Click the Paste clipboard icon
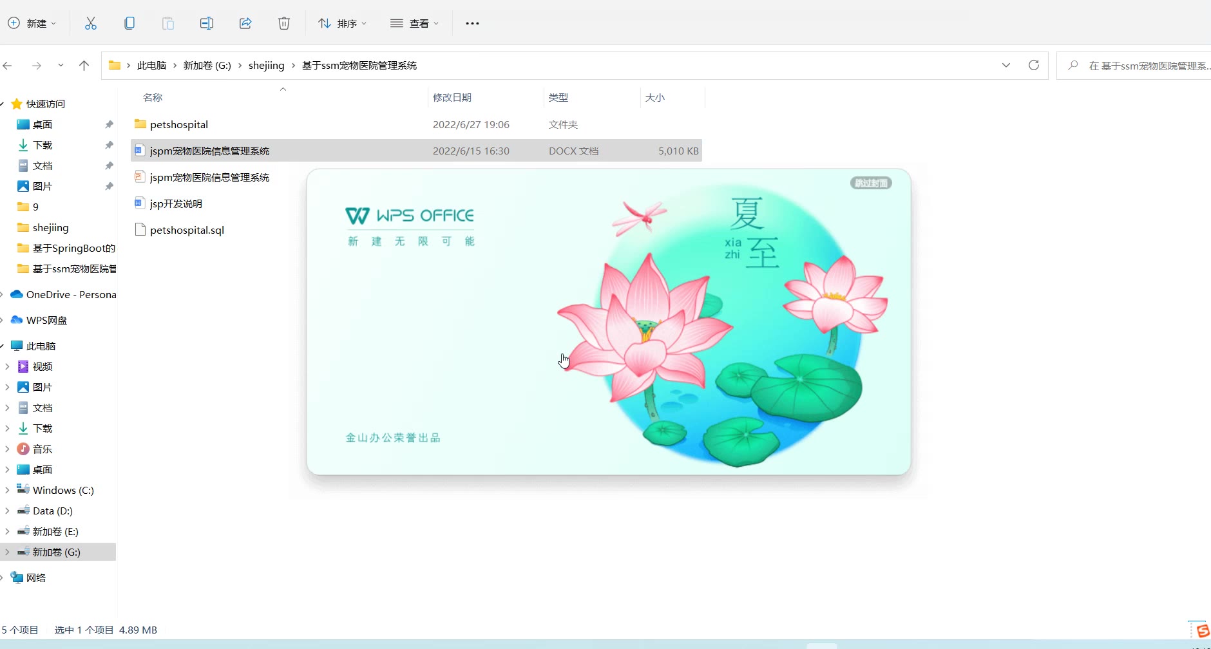1211x649 pixels. pos(168,23)
